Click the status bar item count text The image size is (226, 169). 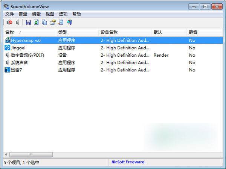coord(21,163)
